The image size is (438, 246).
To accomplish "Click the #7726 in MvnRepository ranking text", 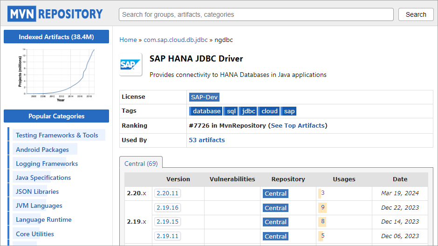I will click(x=227, y=126).
